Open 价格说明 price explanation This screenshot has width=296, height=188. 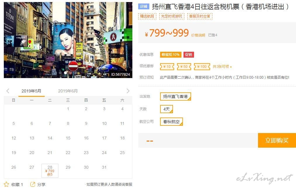click(198, 35)
